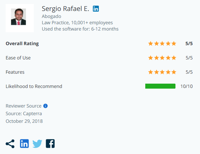
Task: Open the share icon
Action: 10,144
